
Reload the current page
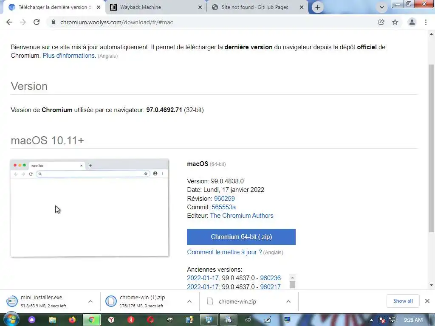37,22
